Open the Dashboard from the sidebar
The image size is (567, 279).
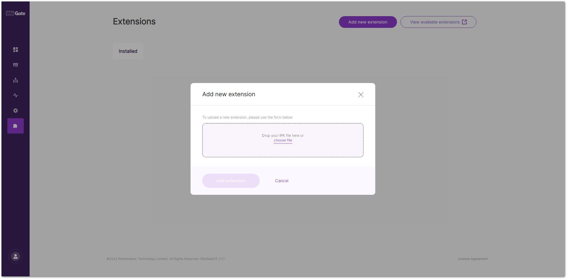pyautogui.click(x=16, y=50)
